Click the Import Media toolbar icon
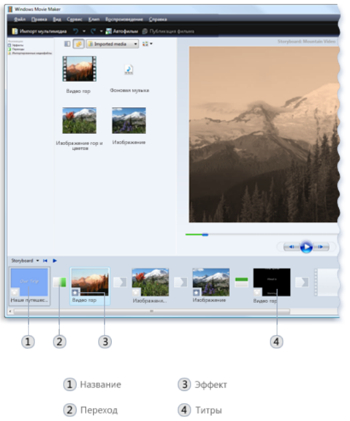This screenshot has width=350, height=421. (x=14, y=31)
